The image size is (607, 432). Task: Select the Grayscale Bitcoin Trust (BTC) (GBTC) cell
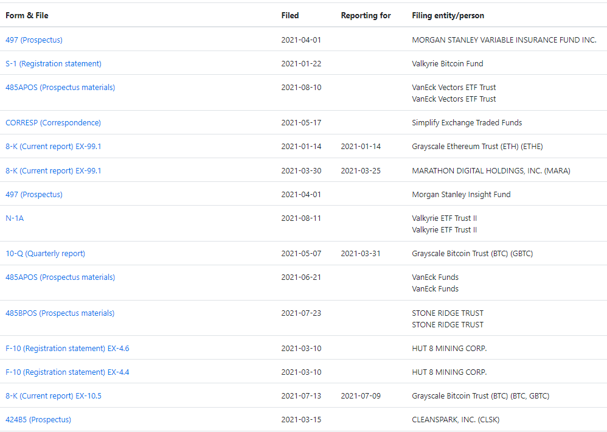tap(473, 254)
